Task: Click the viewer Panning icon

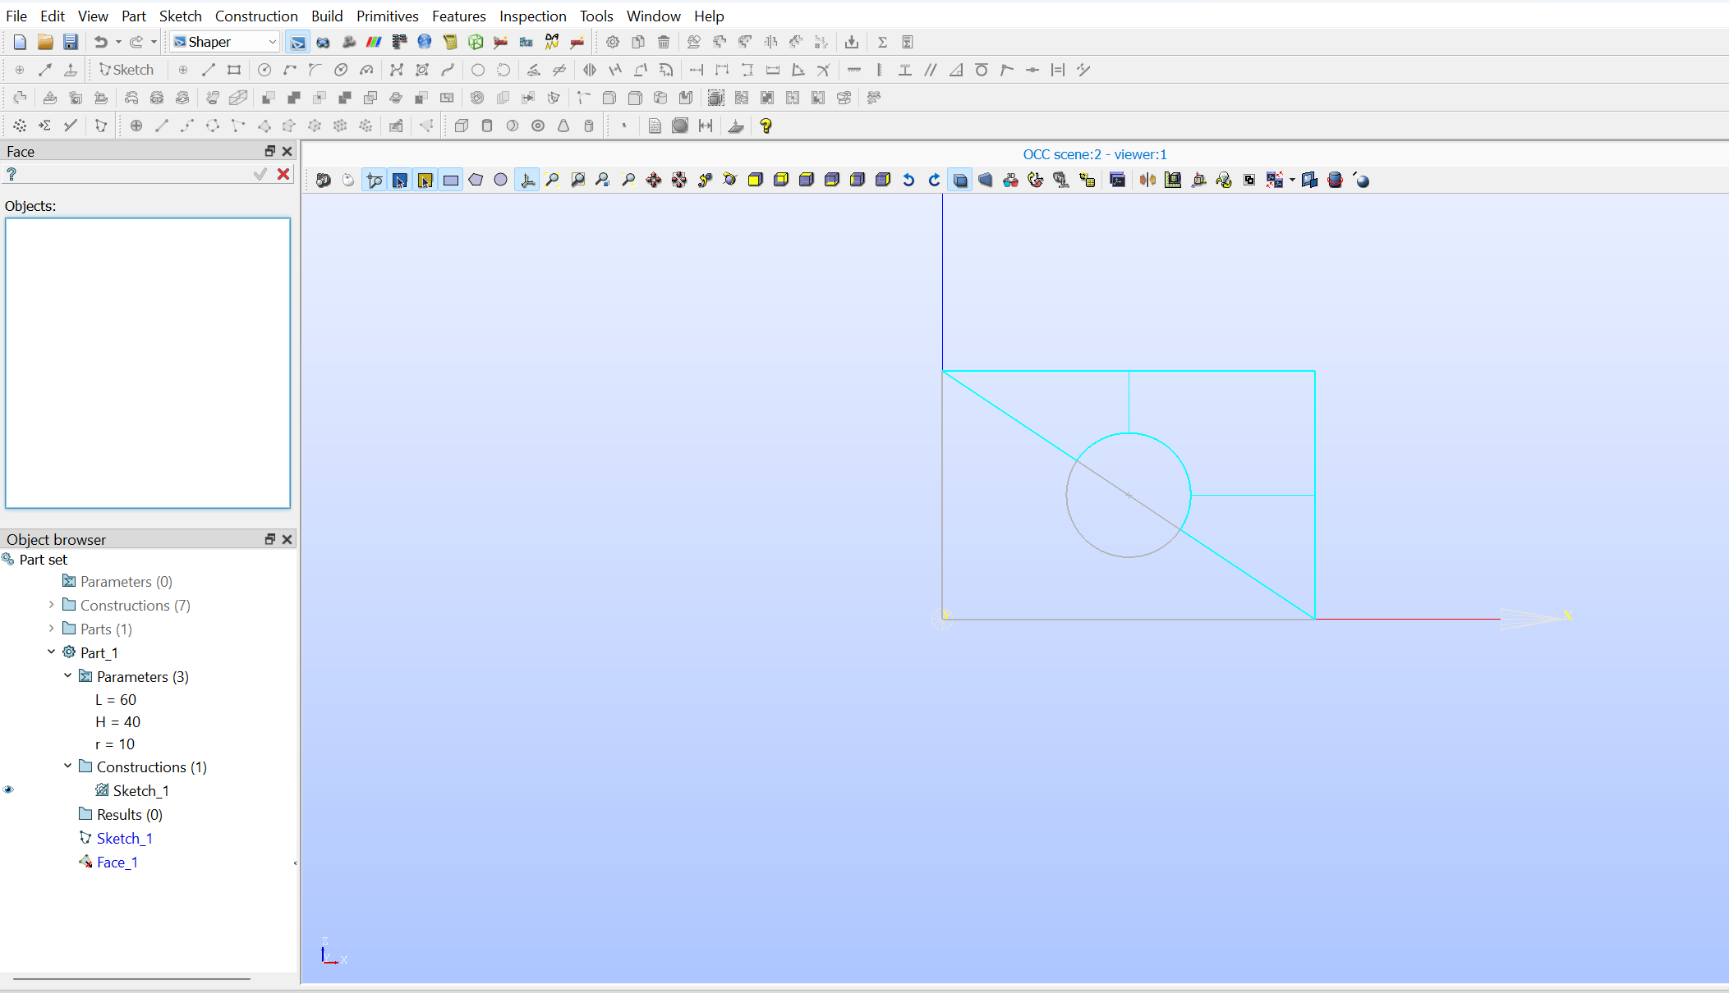Action: pyautogui.click(x=654, y=181)
